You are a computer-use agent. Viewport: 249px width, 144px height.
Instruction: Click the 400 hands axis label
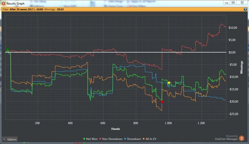tap(70, 123)
